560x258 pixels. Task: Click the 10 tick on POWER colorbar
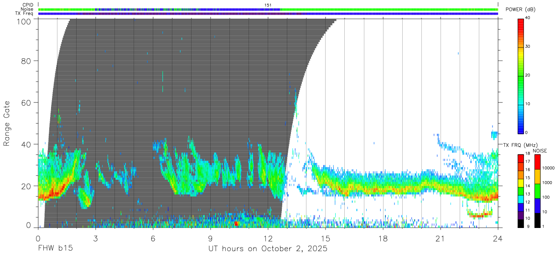point(529,104)
